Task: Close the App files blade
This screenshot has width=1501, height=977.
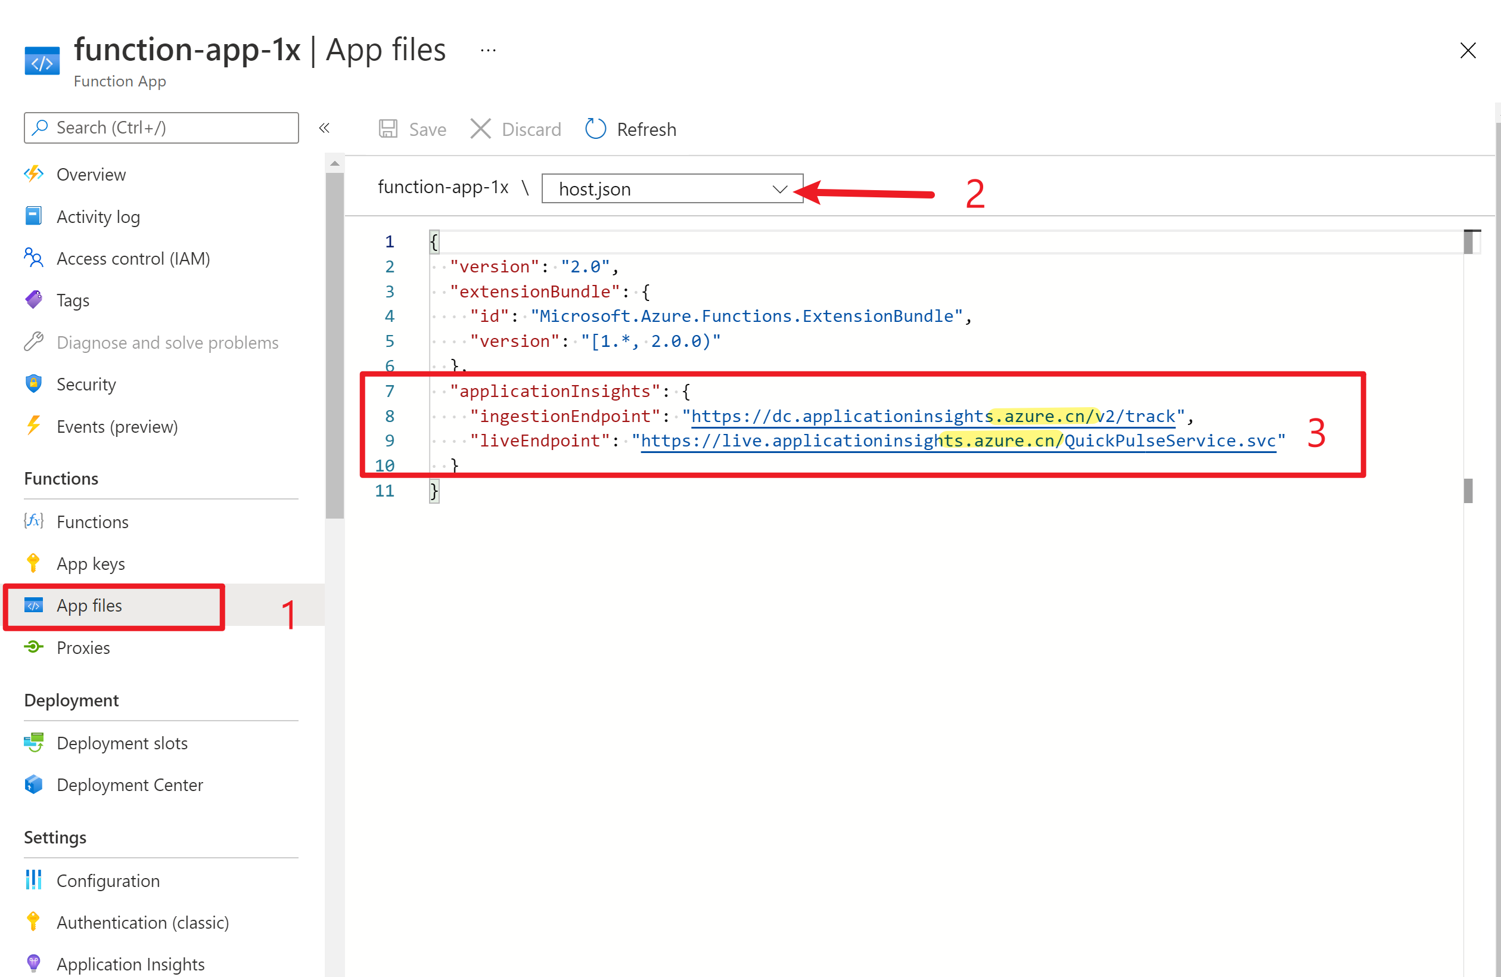Action: pyautogui.click(x=1468, y=51)
